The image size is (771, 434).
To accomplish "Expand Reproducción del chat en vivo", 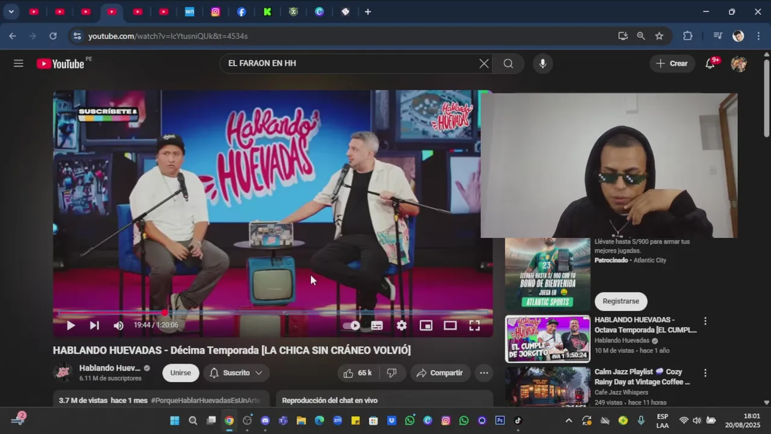I will coord(384,400).
